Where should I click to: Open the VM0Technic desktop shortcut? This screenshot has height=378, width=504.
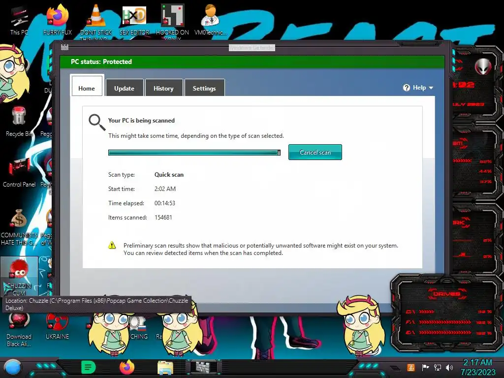(x=210, y=19)
